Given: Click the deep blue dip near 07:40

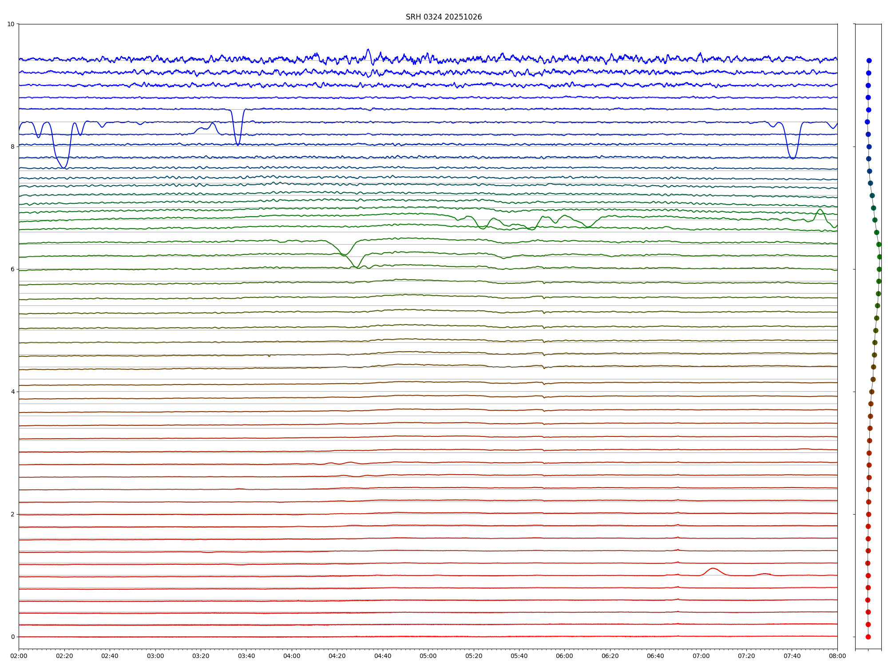Looking at the screenshot, I should point(793,158).
